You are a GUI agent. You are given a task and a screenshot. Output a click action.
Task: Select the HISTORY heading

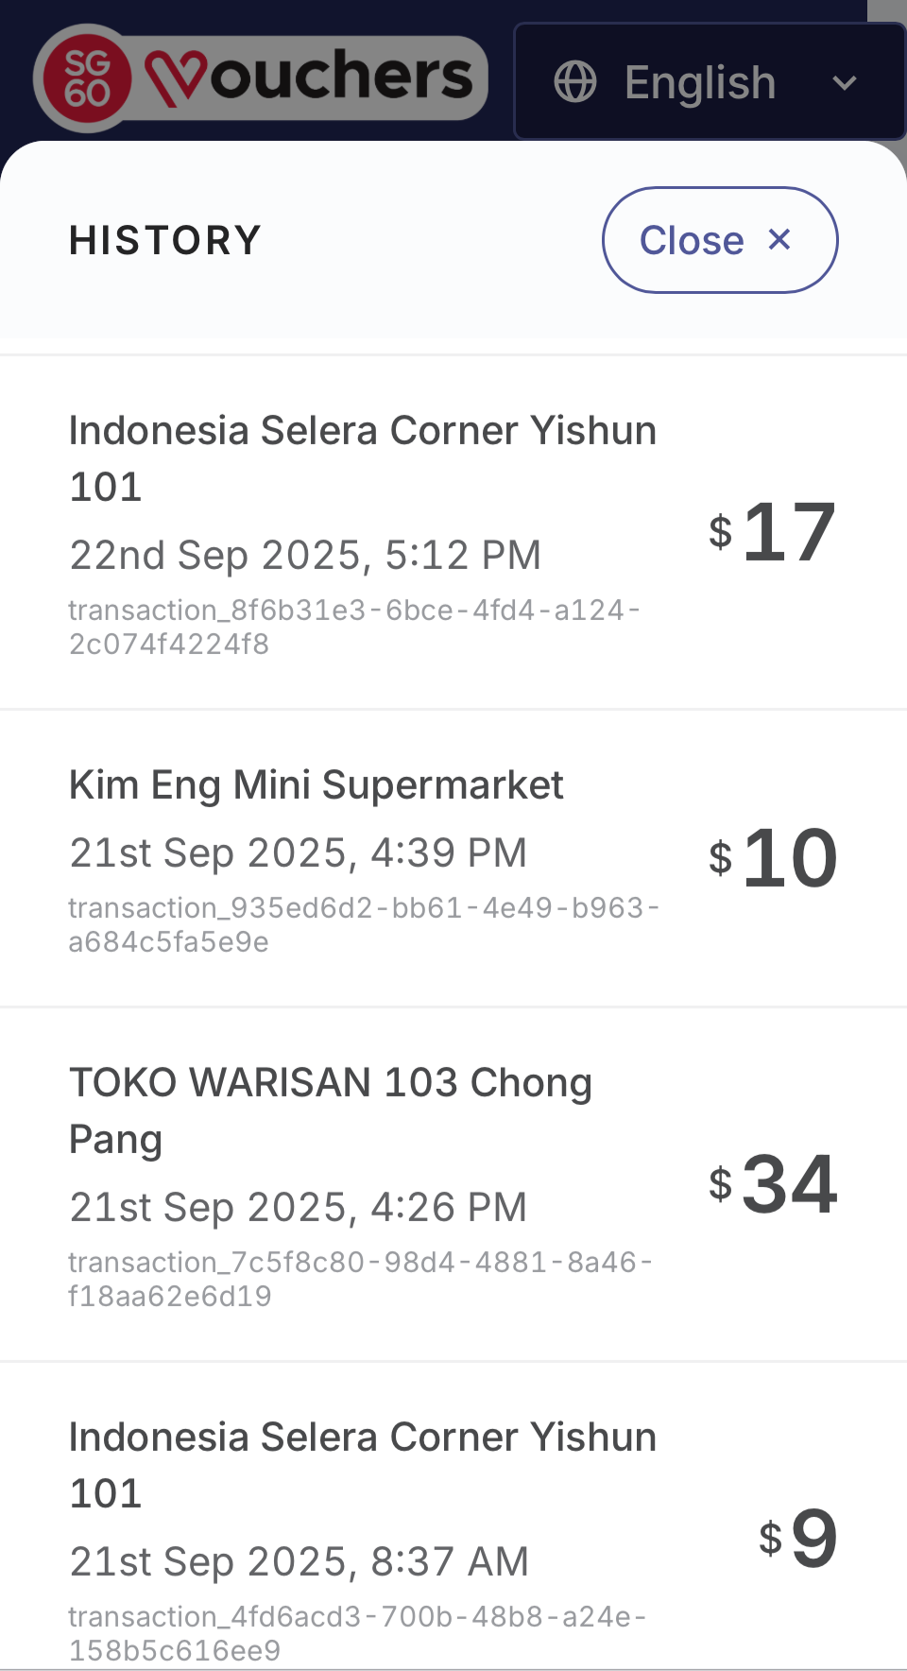(165, 240)
